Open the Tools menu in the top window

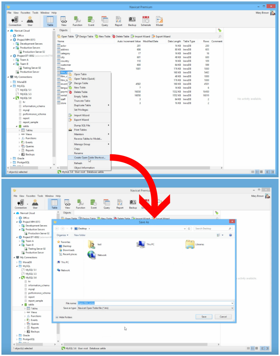pos(35,13)
